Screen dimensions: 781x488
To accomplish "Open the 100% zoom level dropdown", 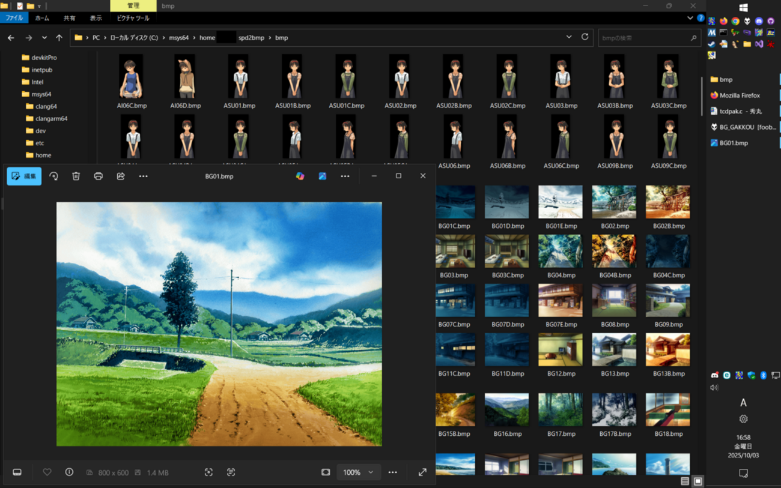I will coord(358,472).
